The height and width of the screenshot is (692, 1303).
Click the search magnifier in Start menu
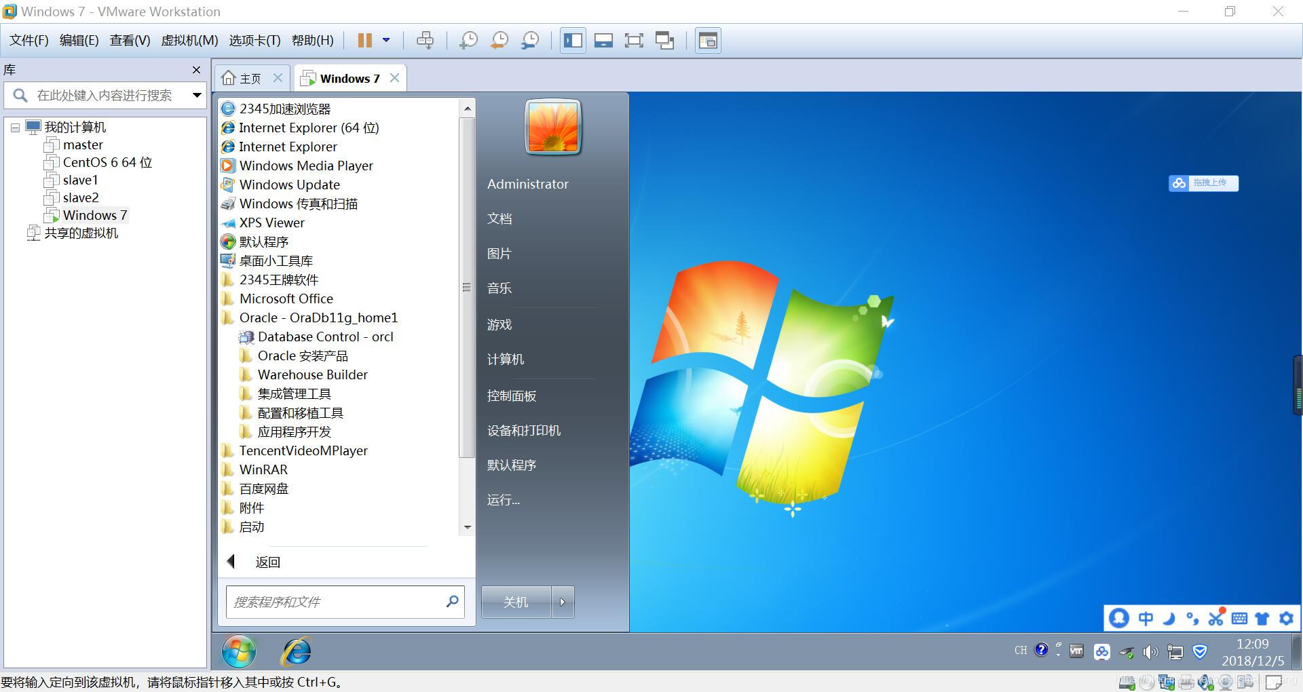coord(452,601)
